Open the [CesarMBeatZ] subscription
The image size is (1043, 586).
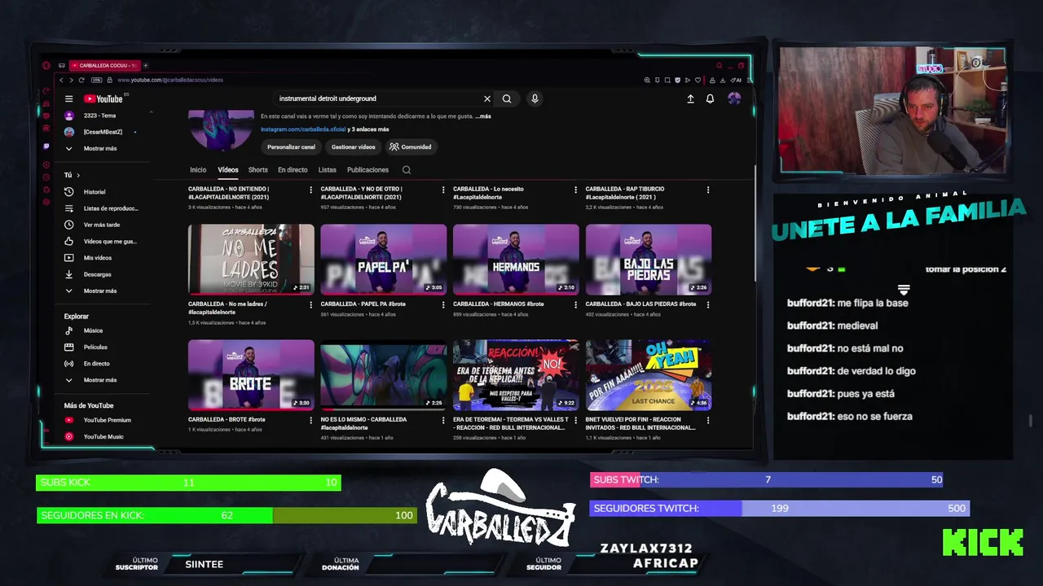pos(94,132)
